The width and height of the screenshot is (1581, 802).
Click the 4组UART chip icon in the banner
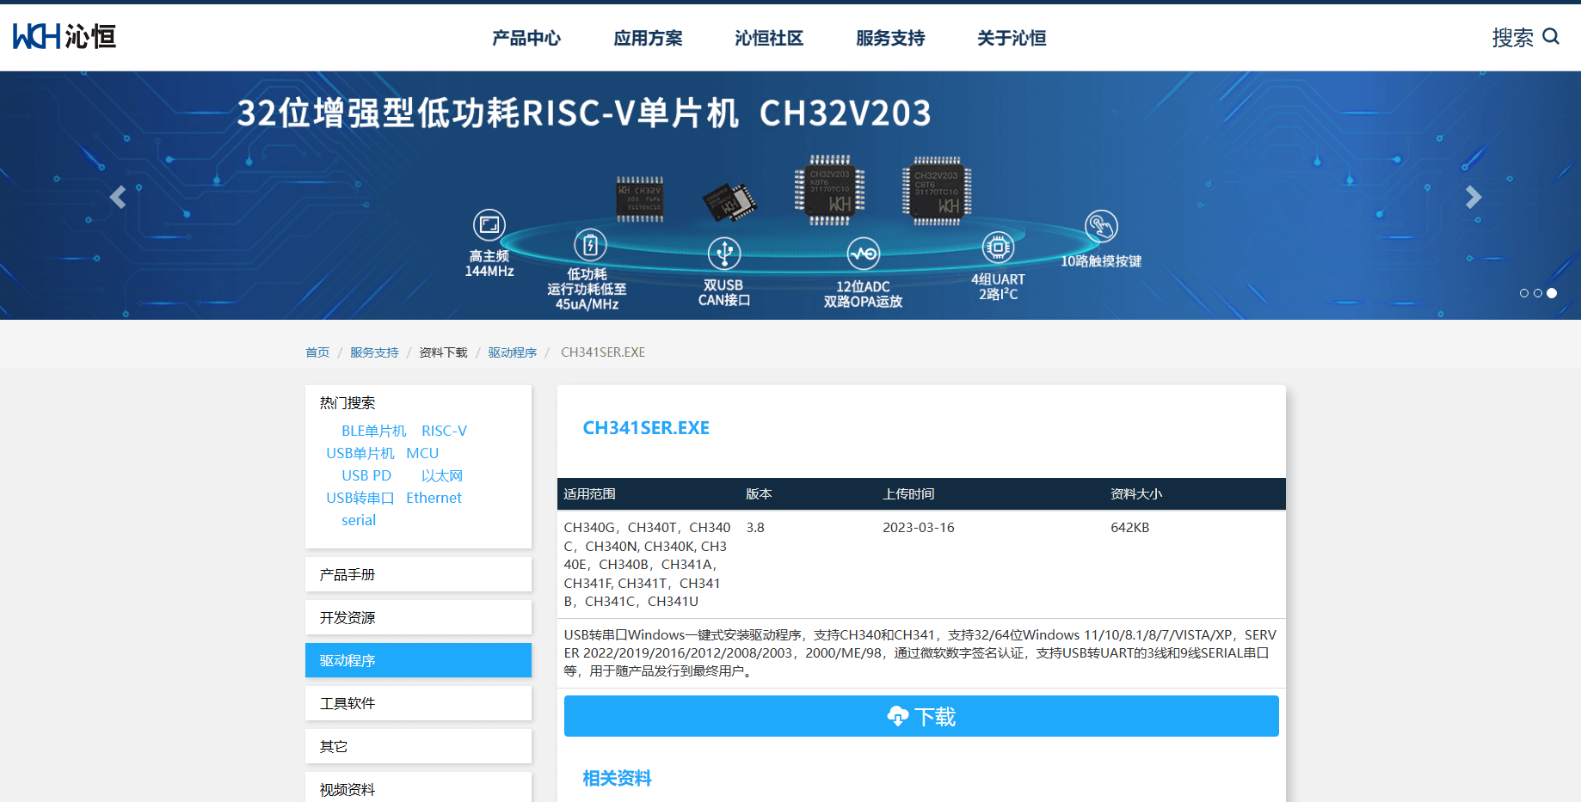[x=997, y=246]
